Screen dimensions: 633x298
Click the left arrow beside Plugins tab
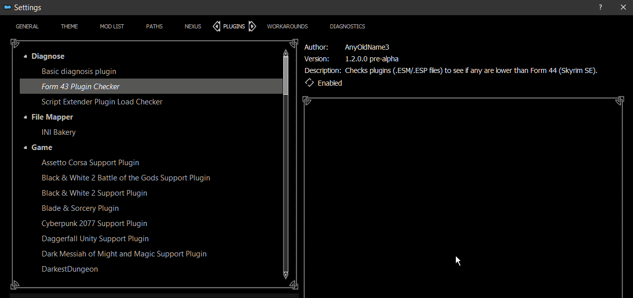coord(217,26)
